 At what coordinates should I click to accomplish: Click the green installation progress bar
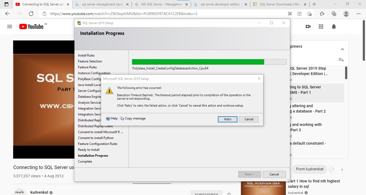(209, 62)
